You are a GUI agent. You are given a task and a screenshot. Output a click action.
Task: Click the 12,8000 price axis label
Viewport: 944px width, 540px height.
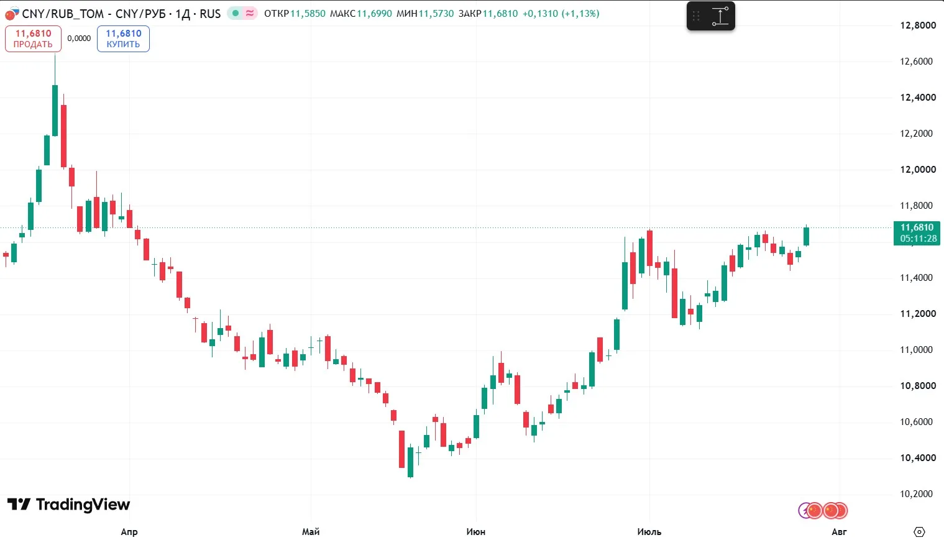click(x=918, y=25)
